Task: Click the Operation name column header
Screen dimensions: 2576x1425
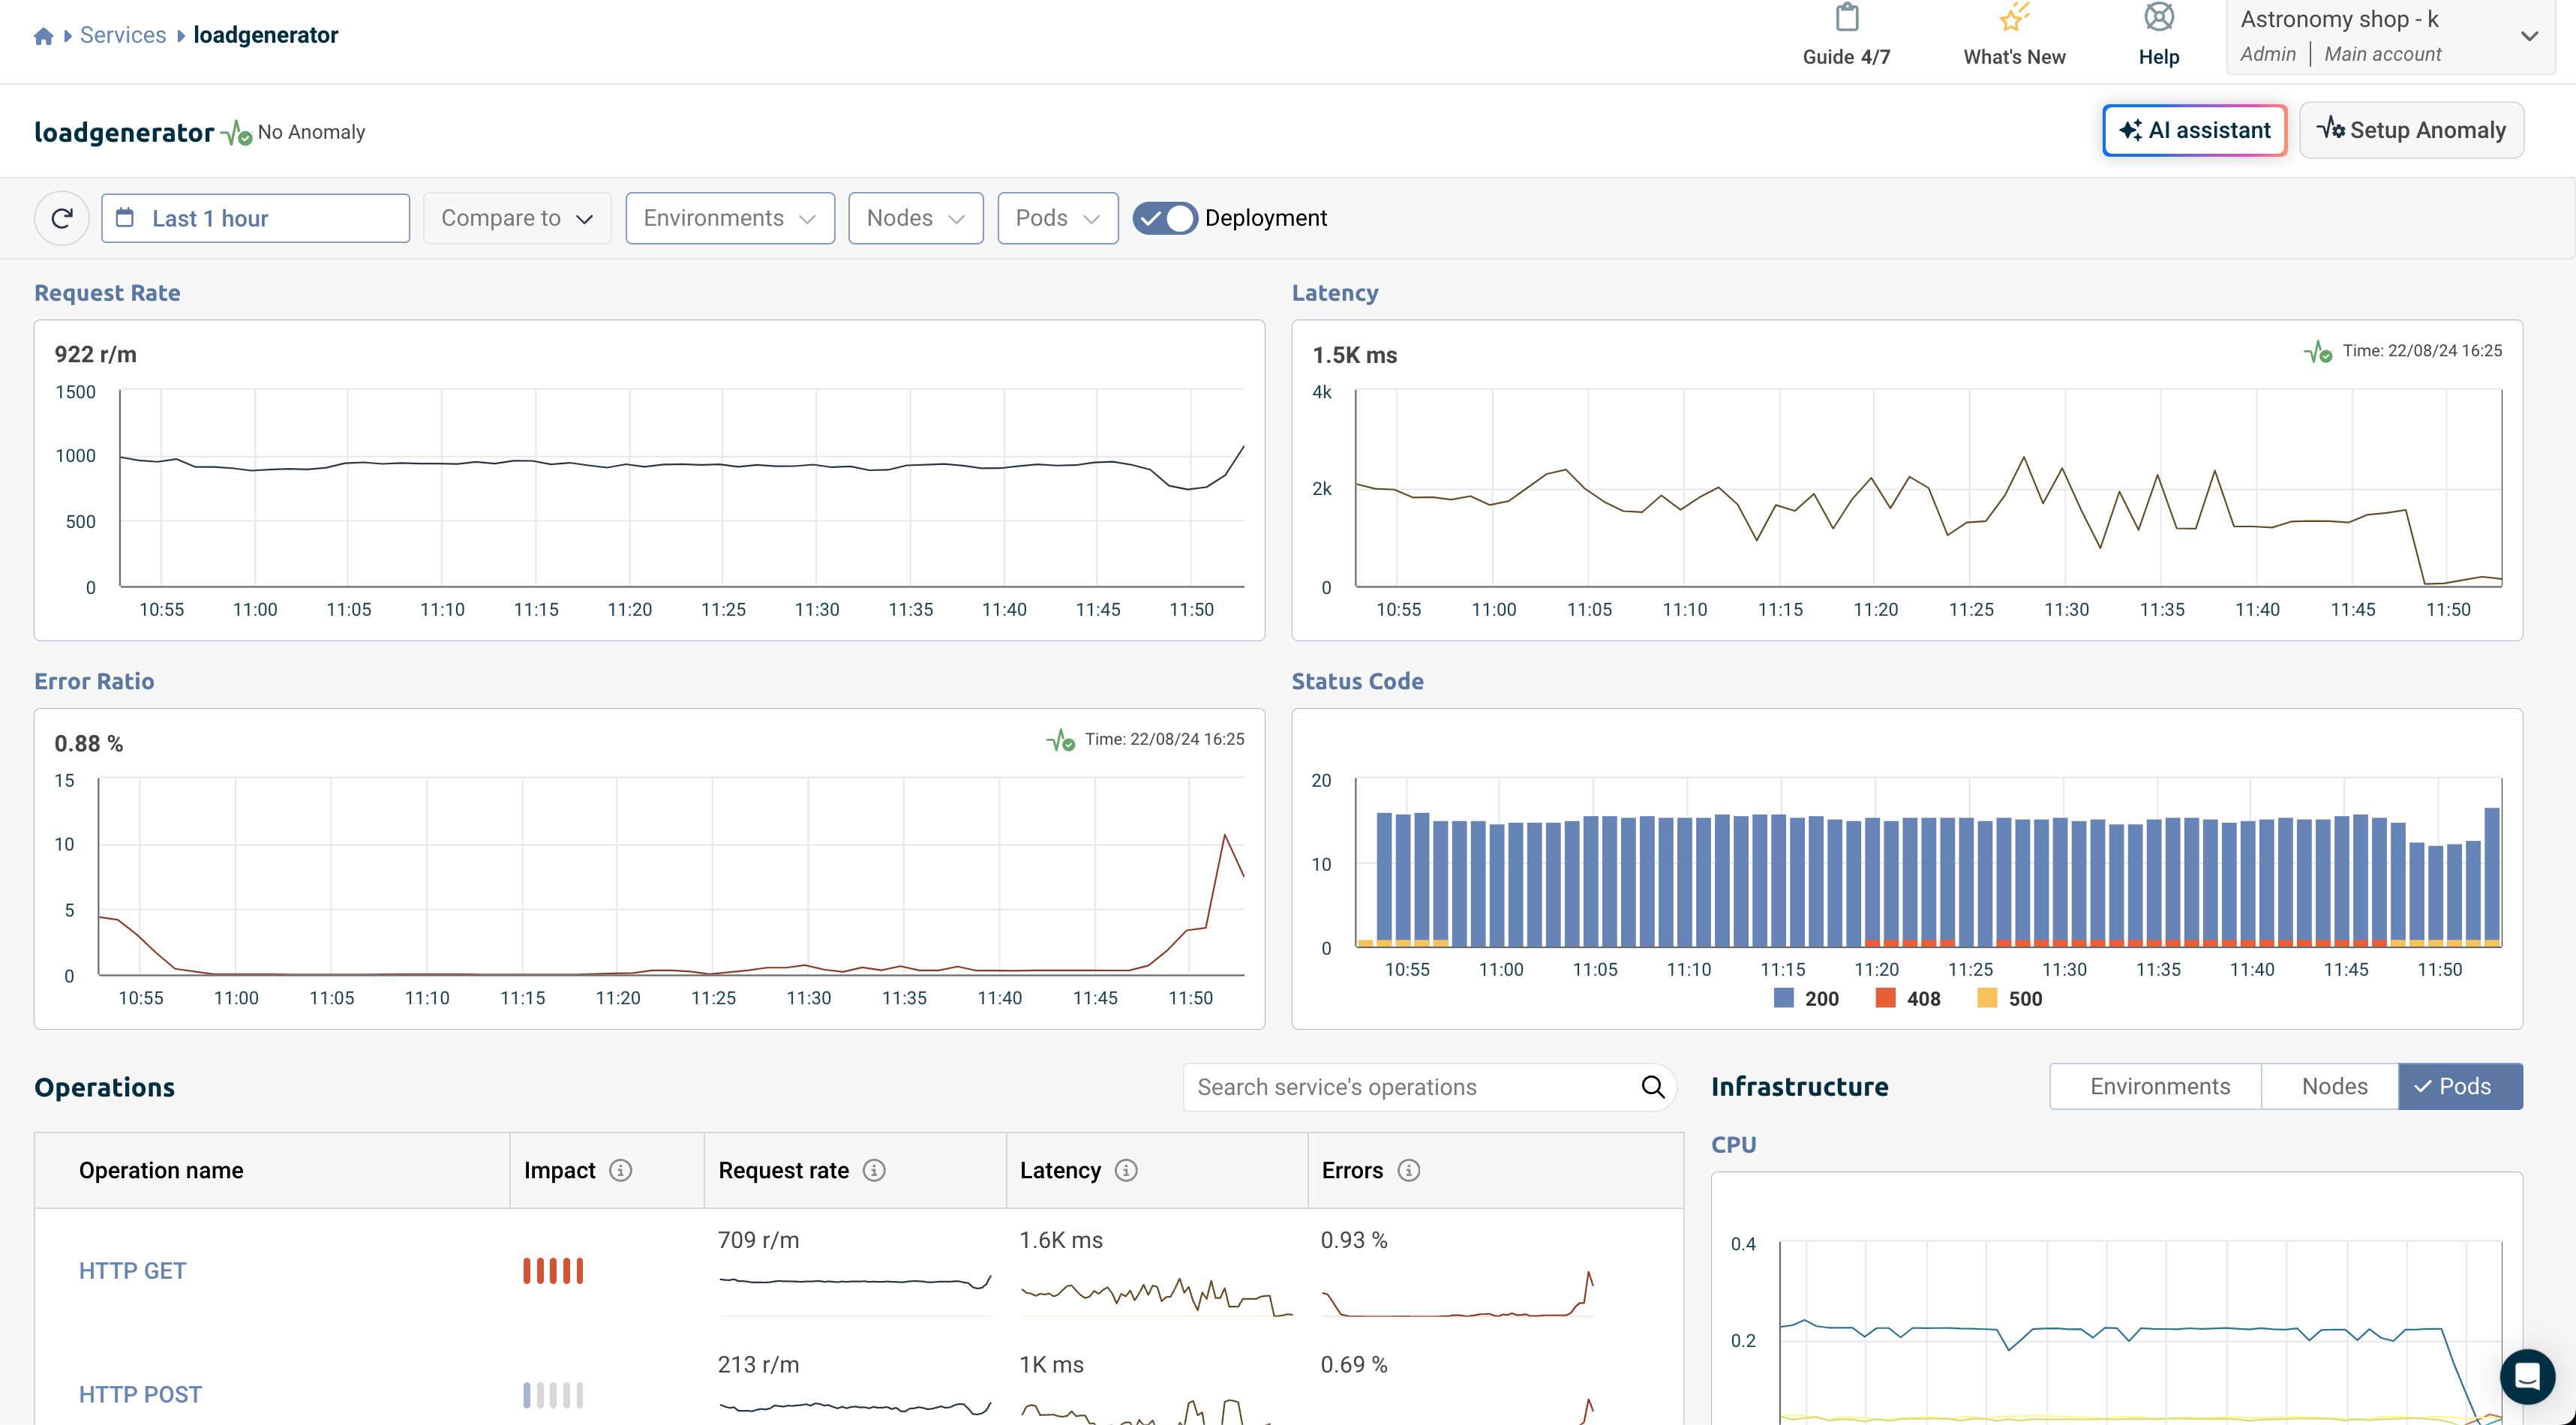Action: (161, 1170)
